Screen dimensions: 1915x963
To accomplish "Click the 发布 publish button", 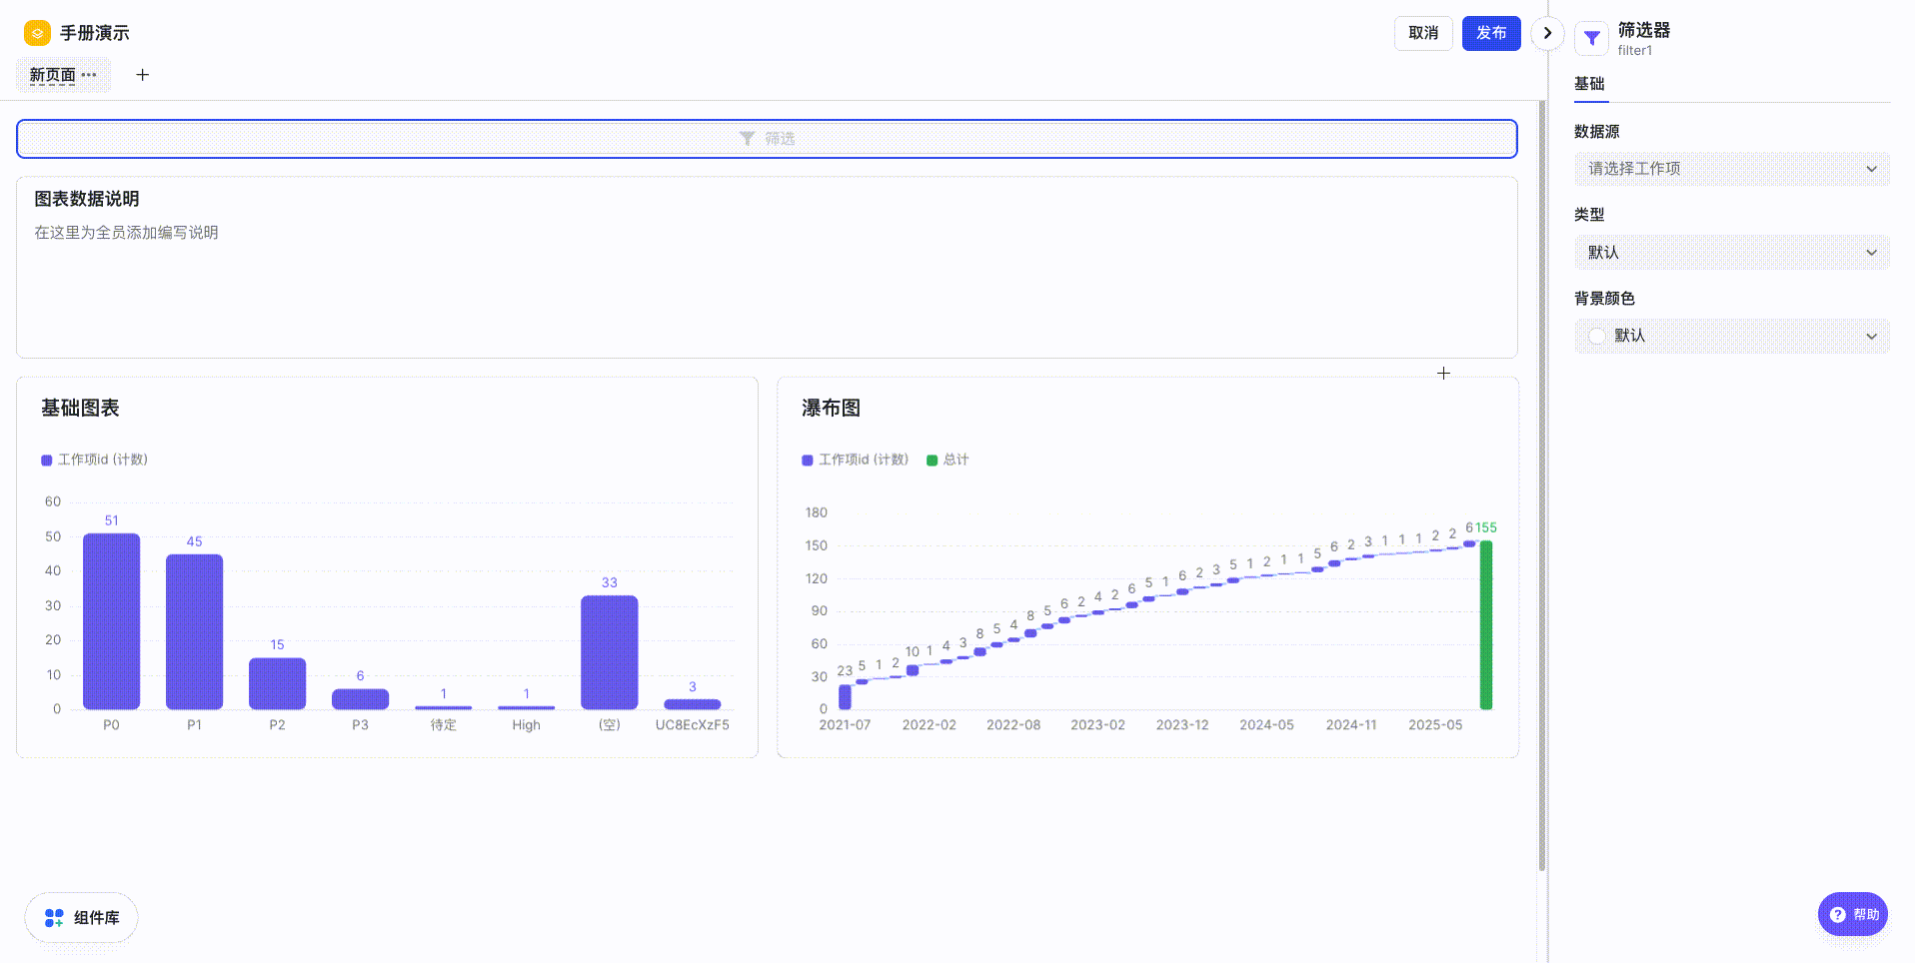I will 1491,33.
